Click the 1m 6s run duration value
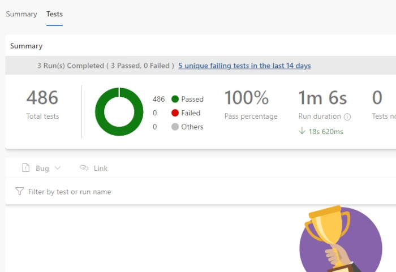The width and height of the screenshot is (396, 272). point(322,97)
